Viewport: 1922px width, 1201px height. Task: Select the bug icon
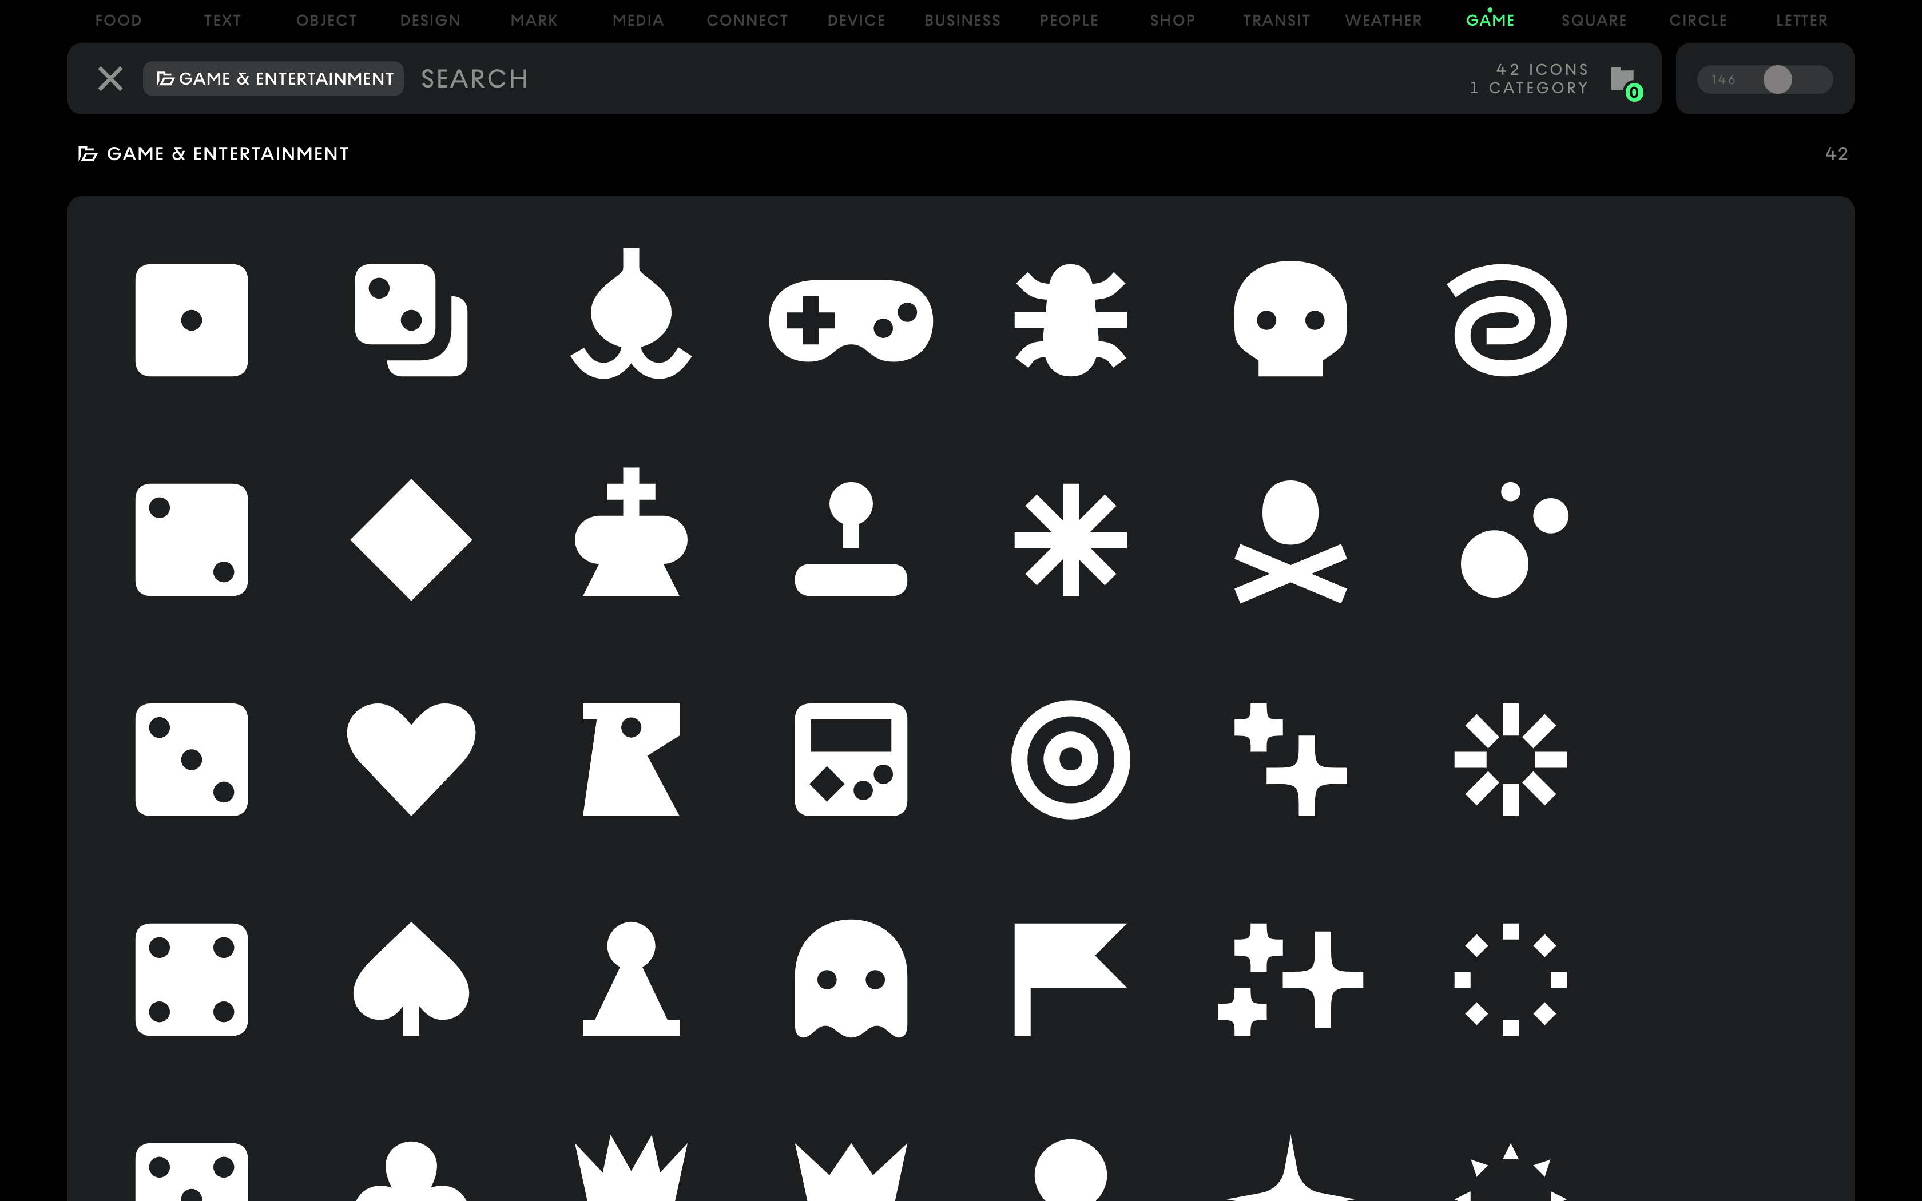1070,320
